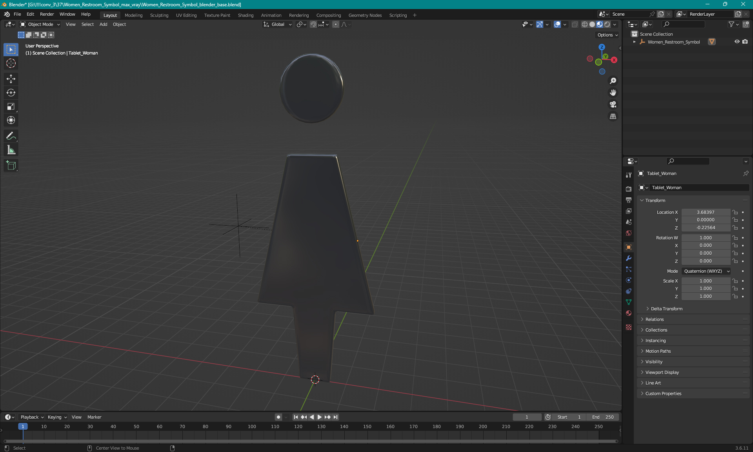Open Keying popover in timeline
The height and width of the screenshot is (452, 753).
[x=57, y=417]
